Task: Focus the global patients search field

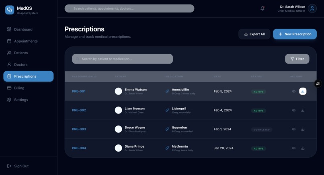Action: 129,8
